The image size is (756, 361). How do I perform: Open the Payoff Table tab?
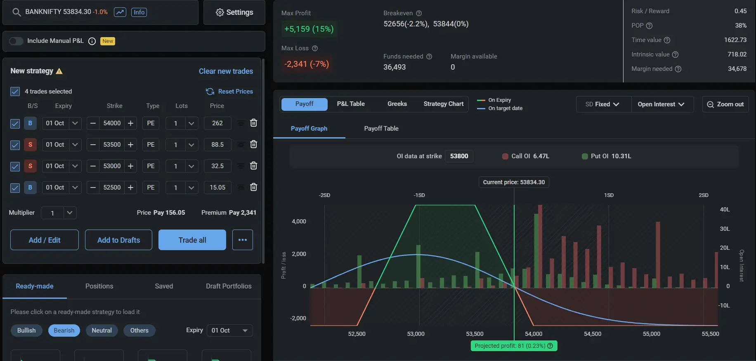[381, 129]
